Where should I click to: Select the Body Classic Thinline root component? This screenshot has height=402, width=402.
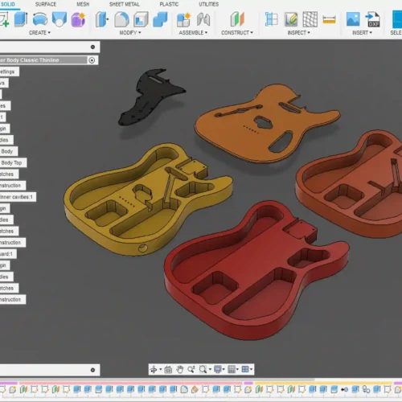pyautogui.click(x=43, y=60)
